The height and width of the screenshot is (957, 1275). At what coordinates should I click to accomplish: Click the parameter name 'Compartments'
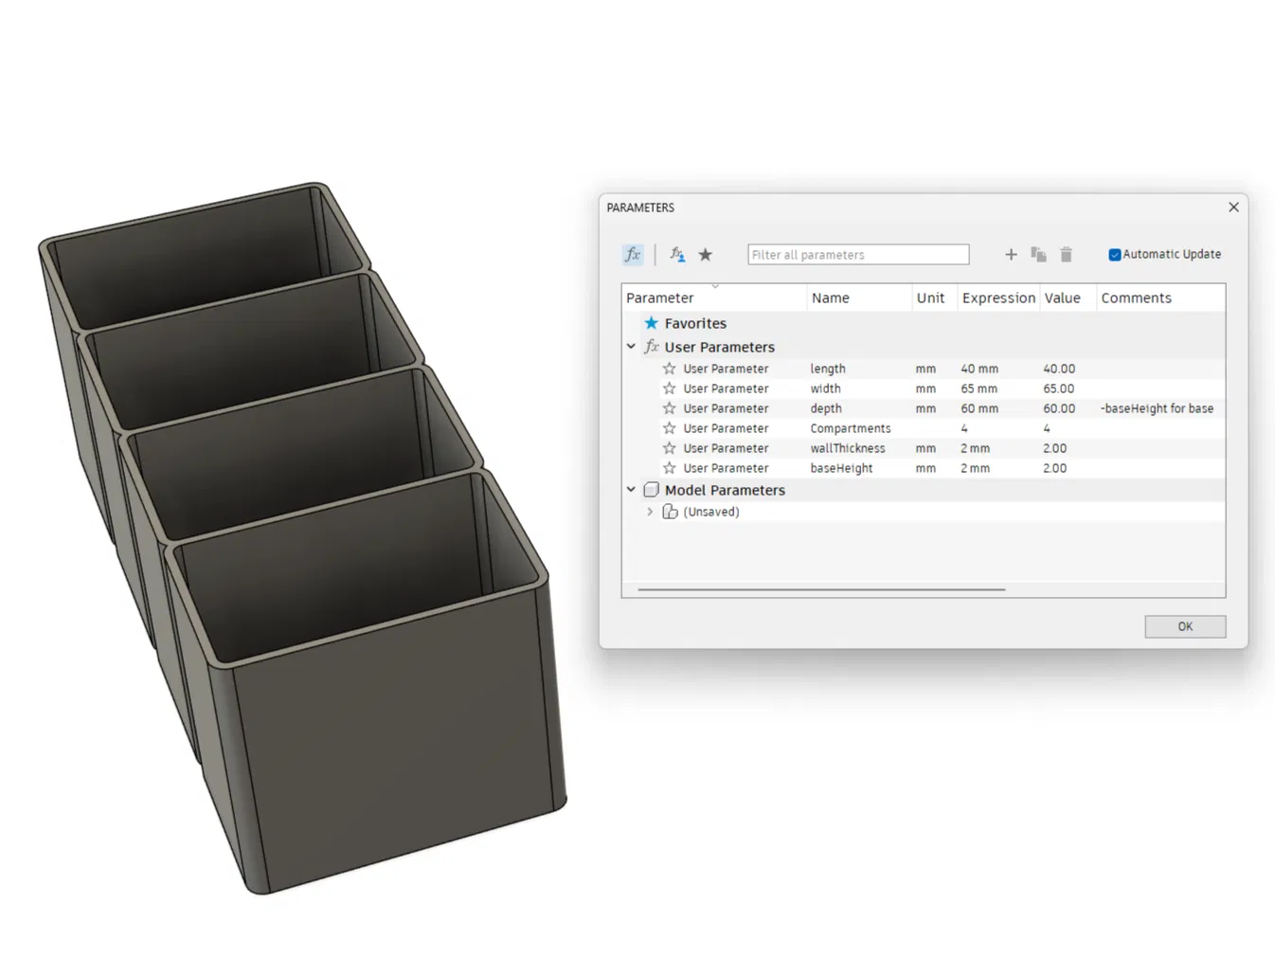point(851,428)
